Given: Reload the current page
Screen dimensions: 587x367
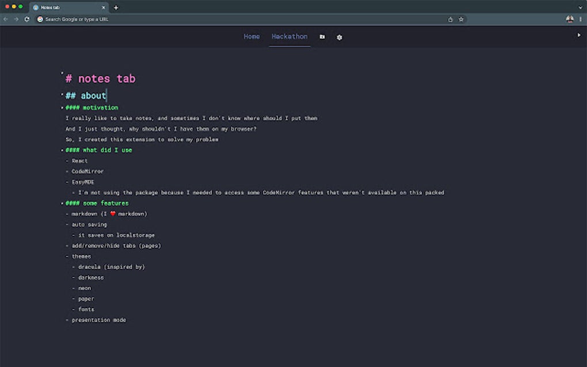Looking at the screenshot, I should (x=26, y=19).
